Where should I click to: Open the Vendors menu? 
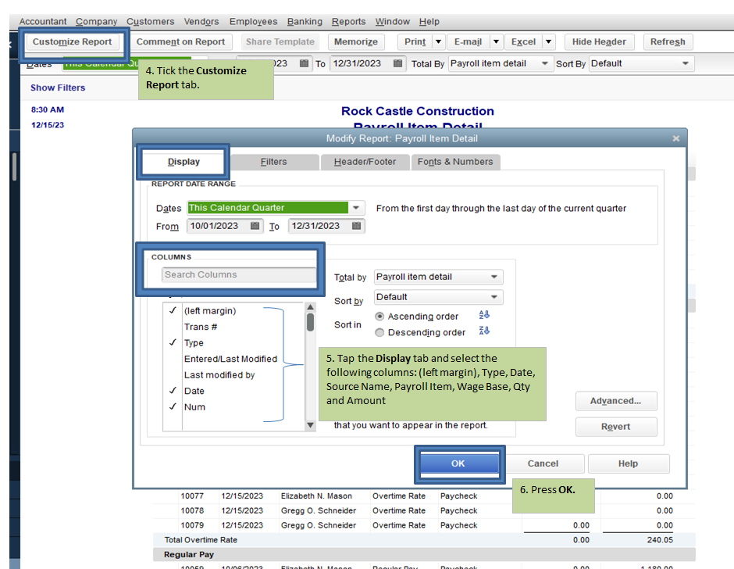pos(201,22)
